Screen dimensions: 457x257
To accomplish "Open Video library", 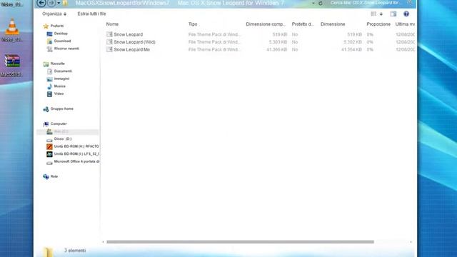I will tap(59, 94).
